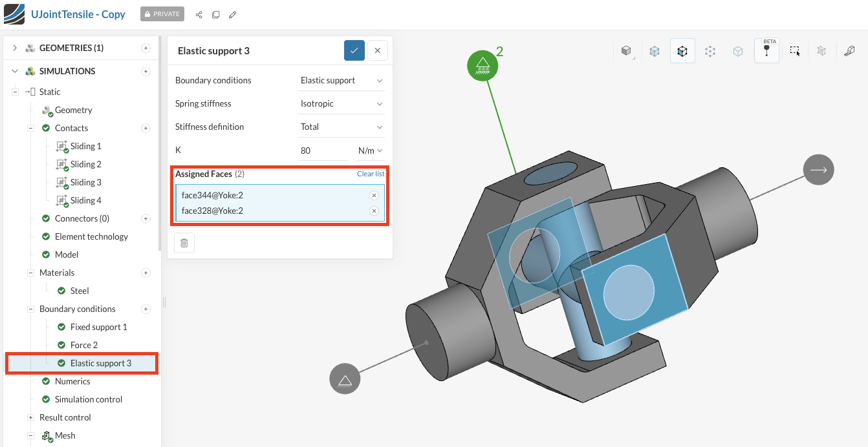The image size is (868, 447).
Task: Click the SimScale logo icon
Action: click(x=14, y=14)
